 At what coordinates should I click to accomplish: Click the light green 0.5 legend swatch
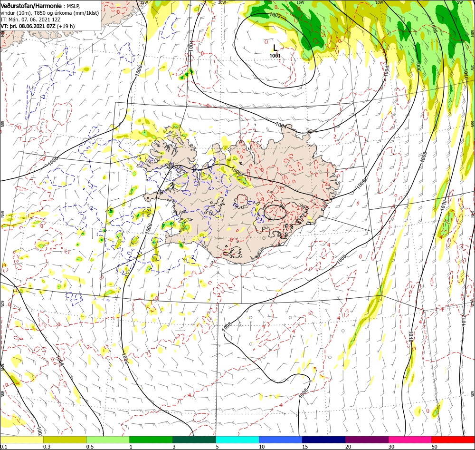coord(108,440)
